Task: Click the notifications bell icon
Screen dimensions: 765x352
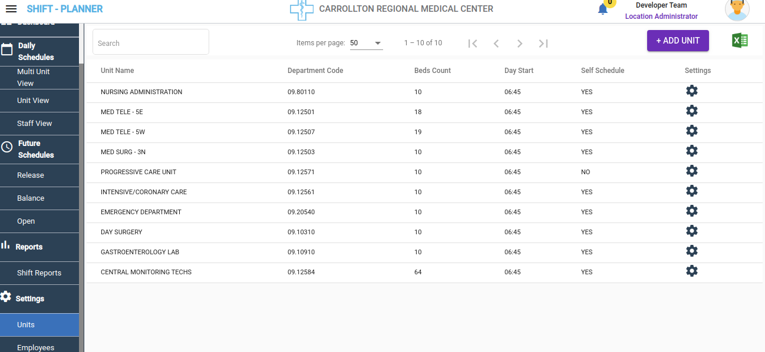Action: [602, 9]
